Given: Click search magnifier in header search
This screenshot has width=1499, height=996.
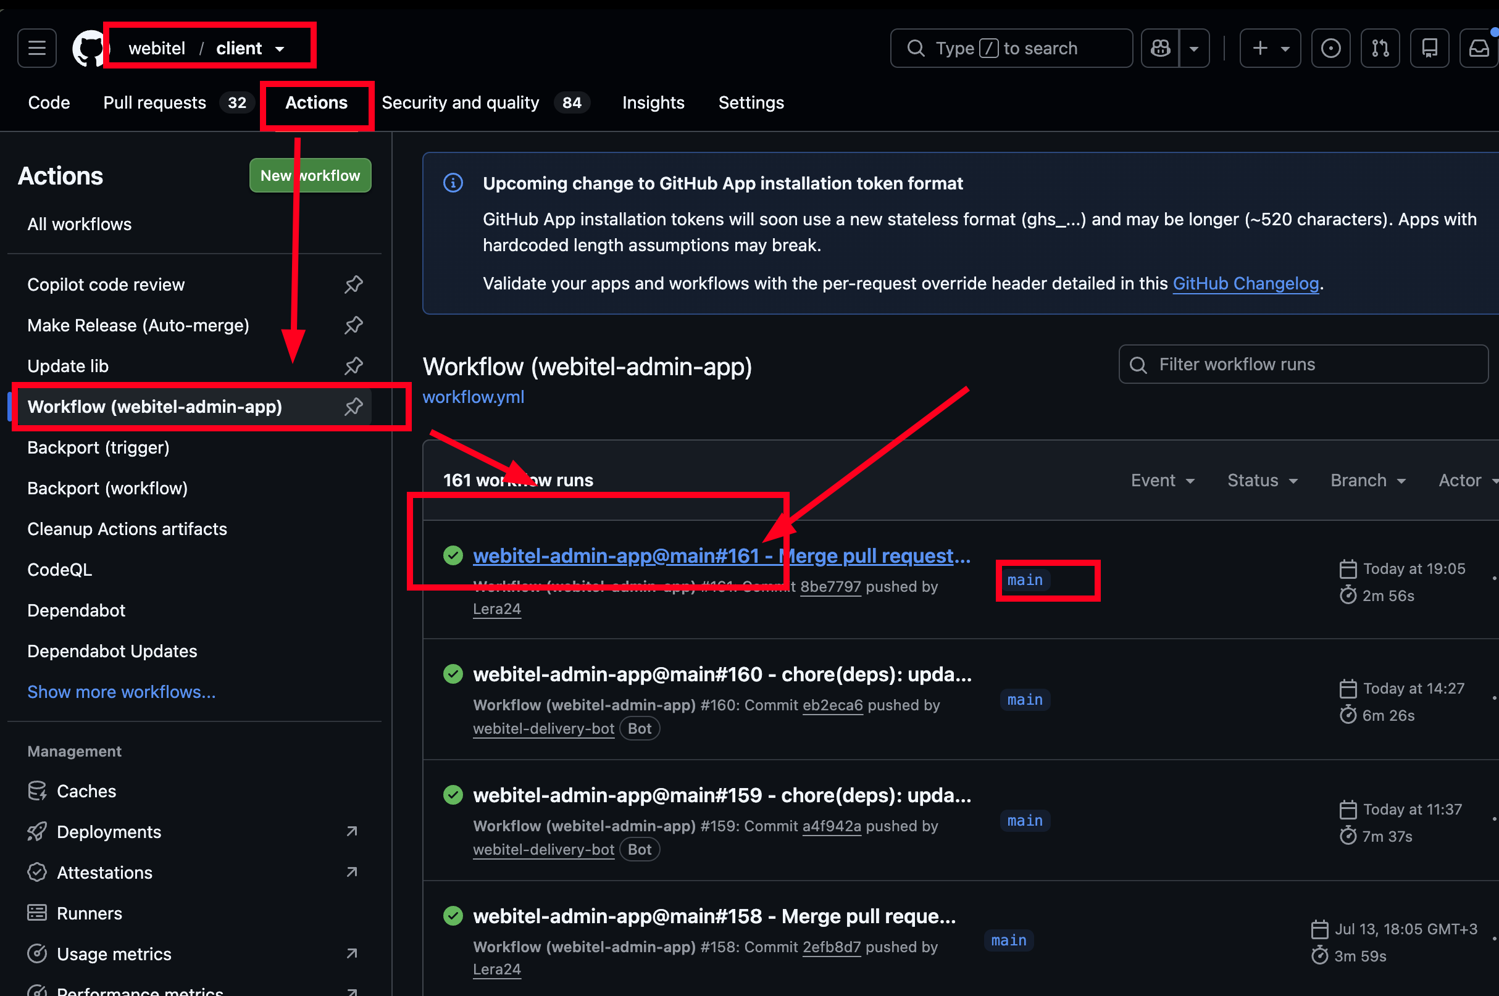Looking at the screenshot, I should coord(916,48).
